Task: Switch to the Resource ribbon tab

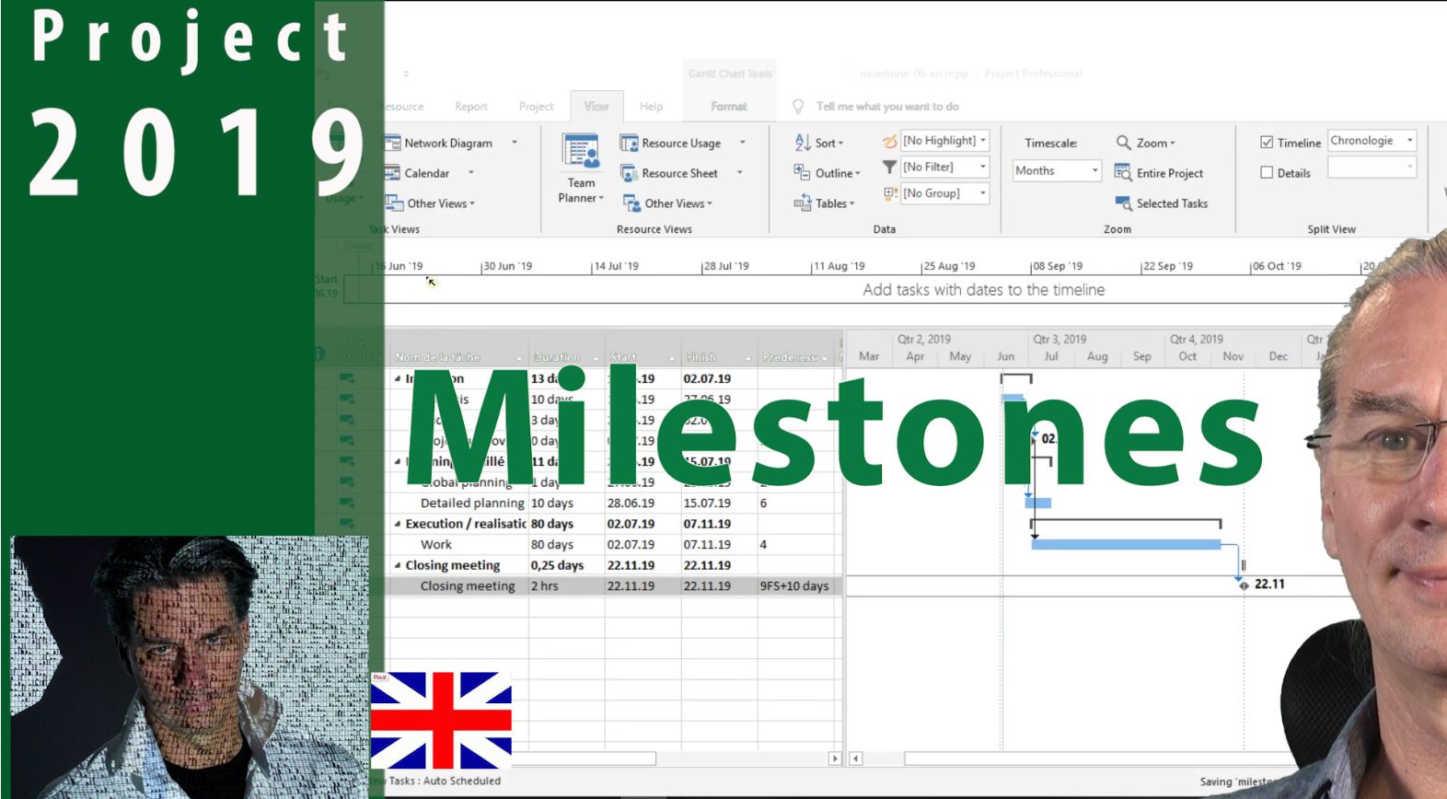Action: coord(403,106)
